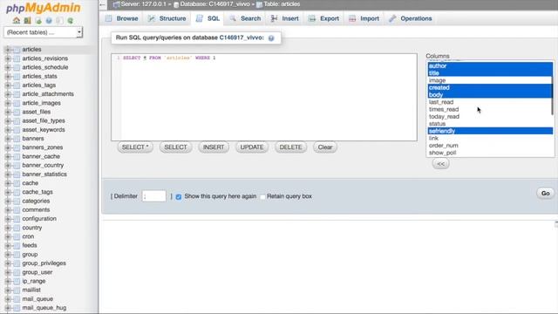558x314 pixels.
Task: Click the plain SELECT query button
Action: pyautogui.click(x=176, y=147)
